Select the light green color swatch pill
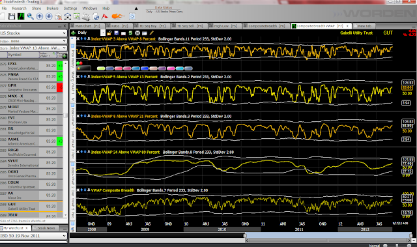 point(101,68)
